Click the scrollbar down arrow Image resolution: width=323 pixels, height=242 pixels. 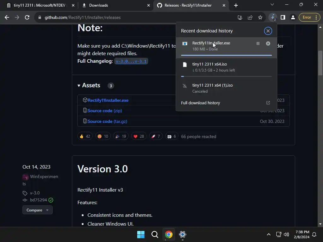click(320, 224)
